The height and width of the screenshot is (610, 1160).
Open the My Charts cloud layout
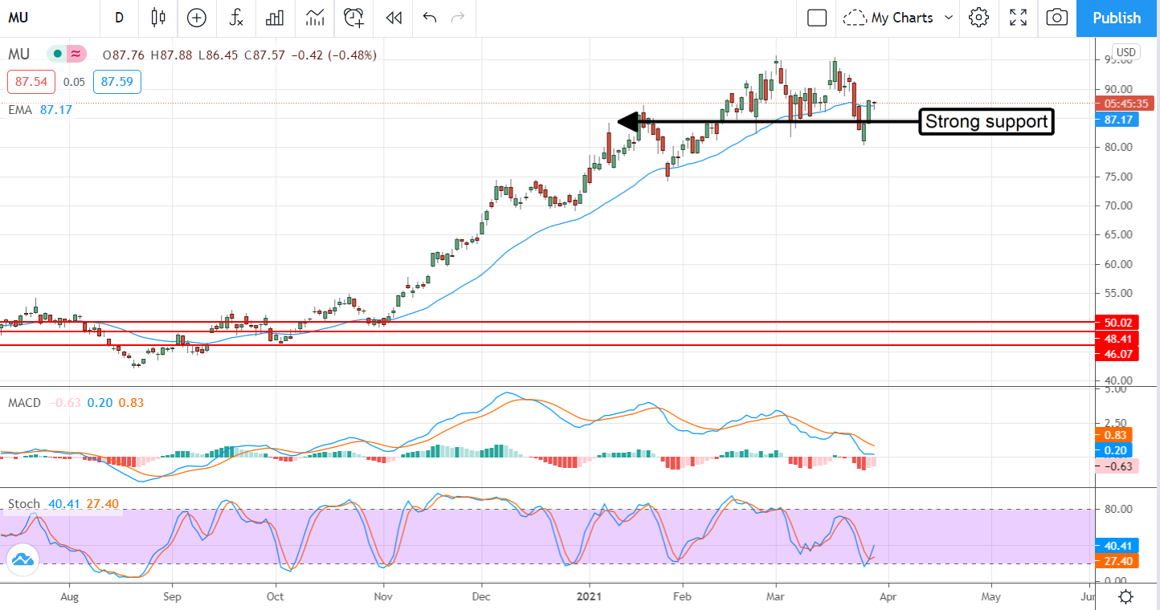[x=889, y=18]
